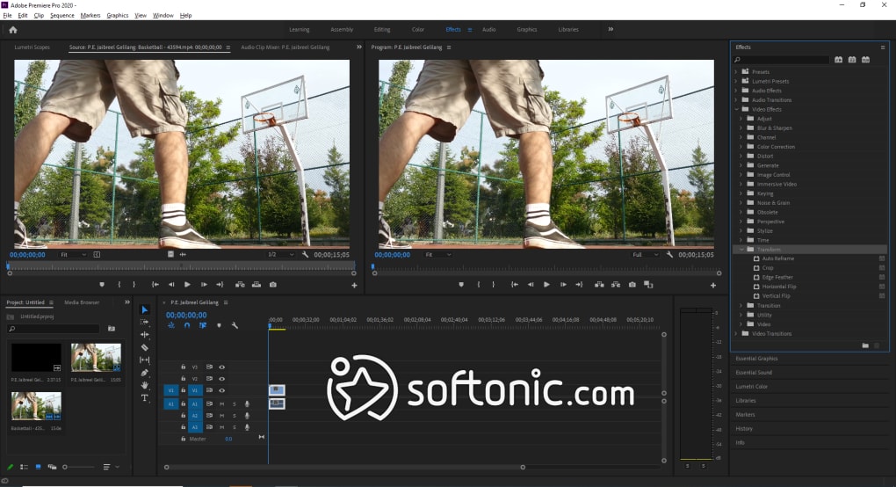Open the File menu
Image resolution: width=896 pixels, height=487 pixels.
[7, 16]
